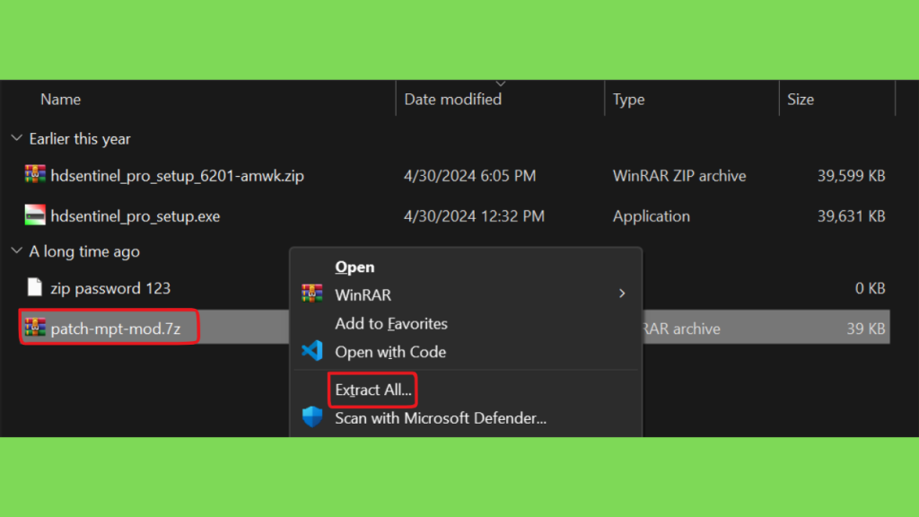The image size is (919, 517).
Task: Click the date 4/30/2024 12:32 PM
Action: (474, 216)
